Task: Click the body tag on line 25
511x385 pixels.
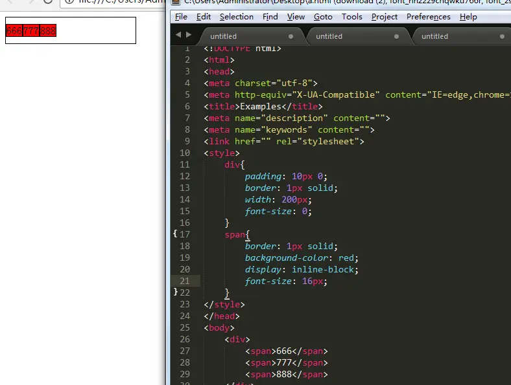Action: tap(219, 328)
